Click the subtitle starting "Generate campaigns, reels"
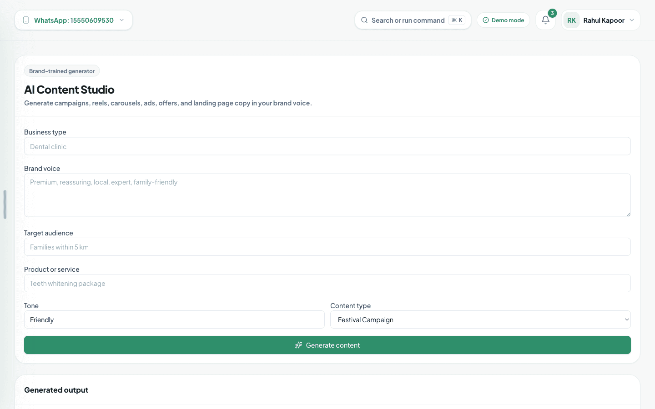 168,103
